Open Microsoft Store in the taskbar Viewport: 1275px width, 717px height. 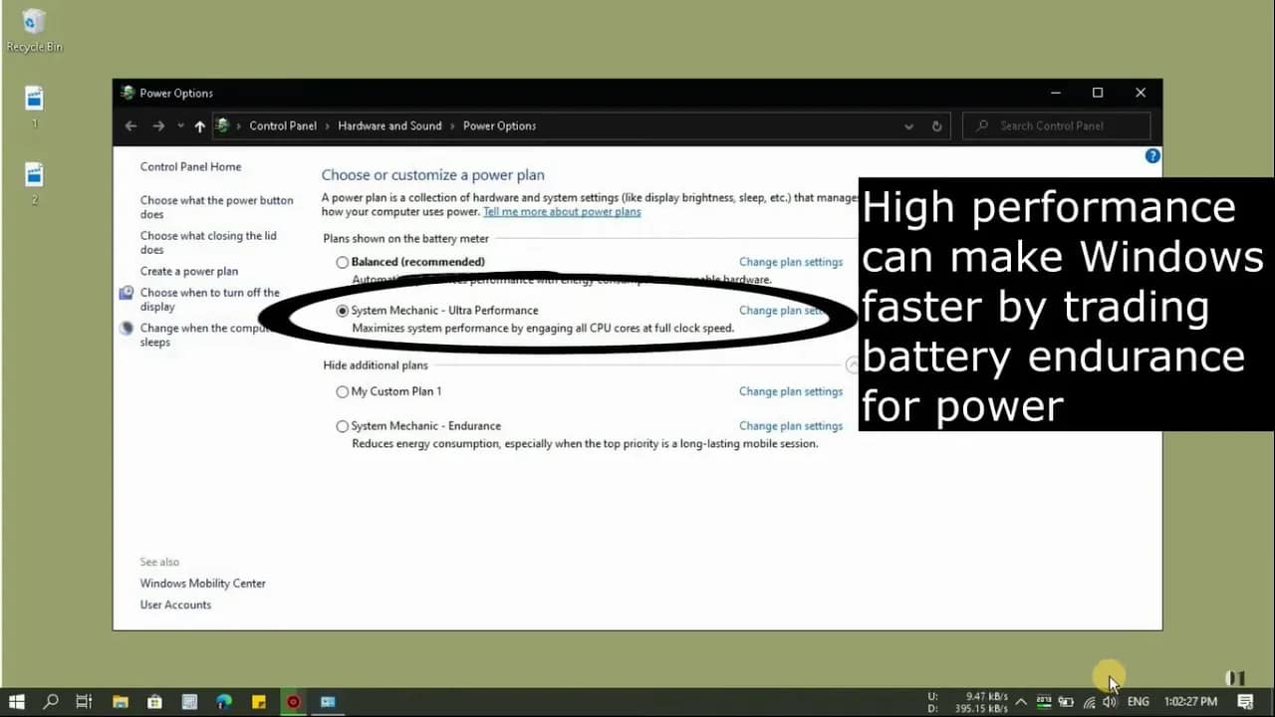154,702
